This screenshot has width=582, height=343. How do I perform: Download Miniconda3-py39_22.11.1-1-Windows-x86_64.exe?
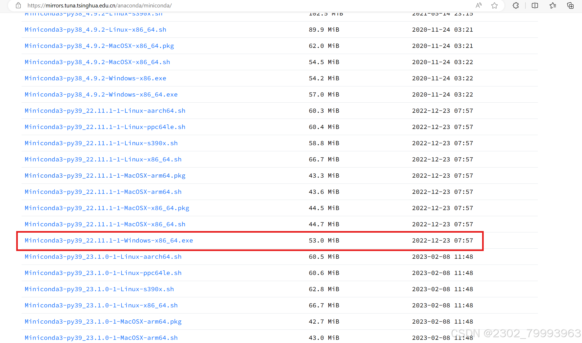[x=109, y=240]
